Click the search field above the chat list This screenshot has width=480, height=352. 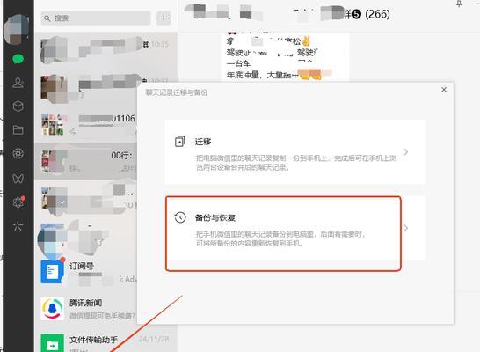(x=96, y=18)
